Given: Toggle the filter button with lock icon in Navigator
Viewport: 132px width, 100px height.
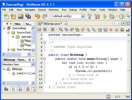Looking at the screenshot, I should click(x=28, y=89).
